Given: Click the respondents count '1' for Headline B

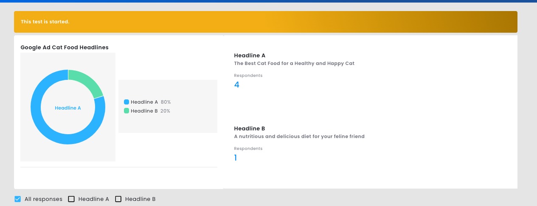Looking at the screenshot, I should pos(236,158).
